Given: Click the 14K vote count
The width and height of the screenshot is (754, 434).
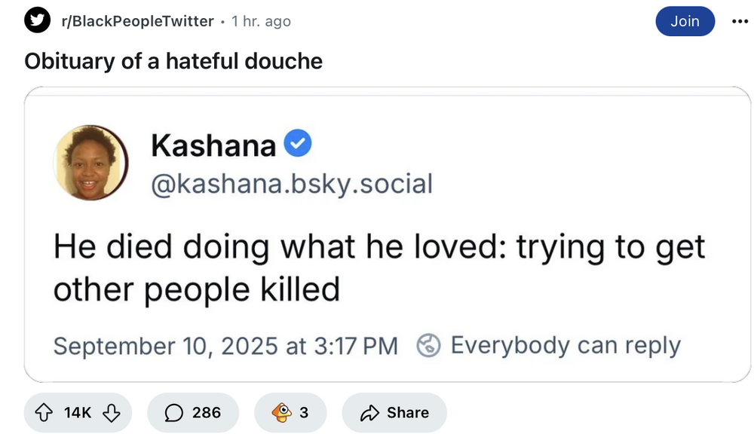Looking at the screenshot, I should 78,412.
